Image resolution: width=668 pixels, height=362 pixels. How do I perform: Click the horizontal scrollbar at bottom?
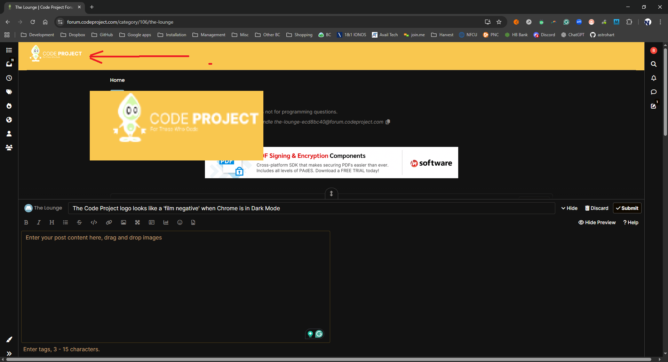pos(328,359)
